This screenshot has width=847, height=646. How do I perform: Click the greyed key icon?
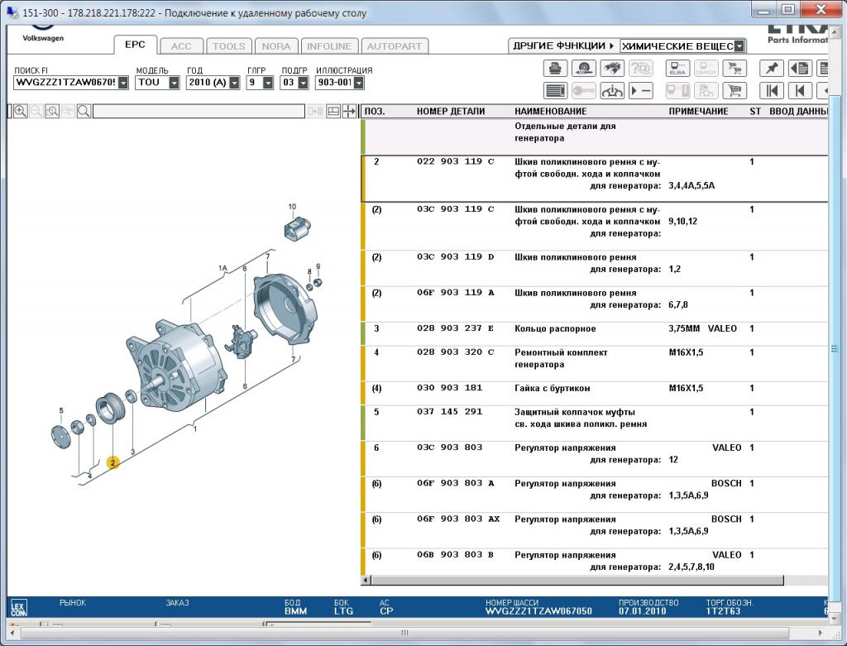[x=583, y=90]
